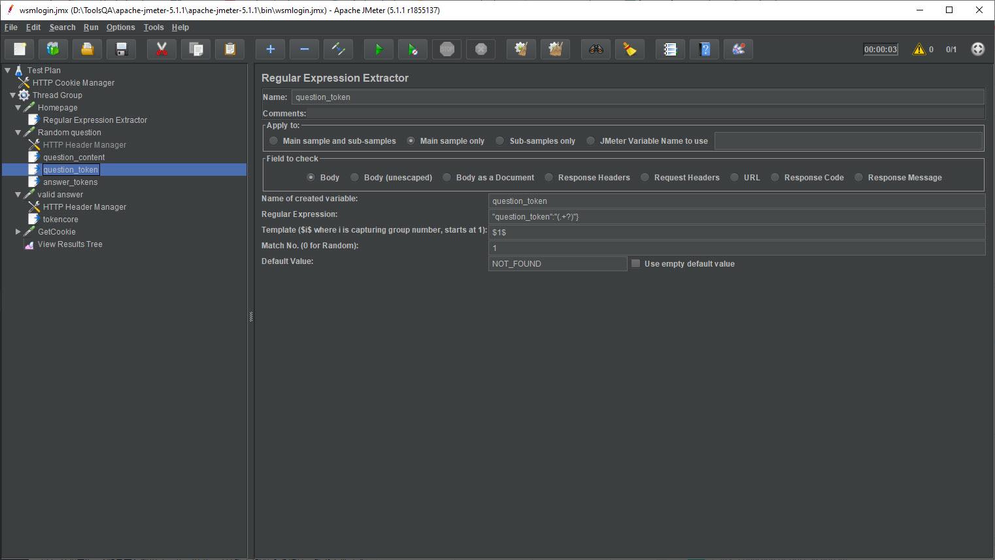Click the Name input field
This screenshot has width=995, height=560.
[x=637, y=97]
